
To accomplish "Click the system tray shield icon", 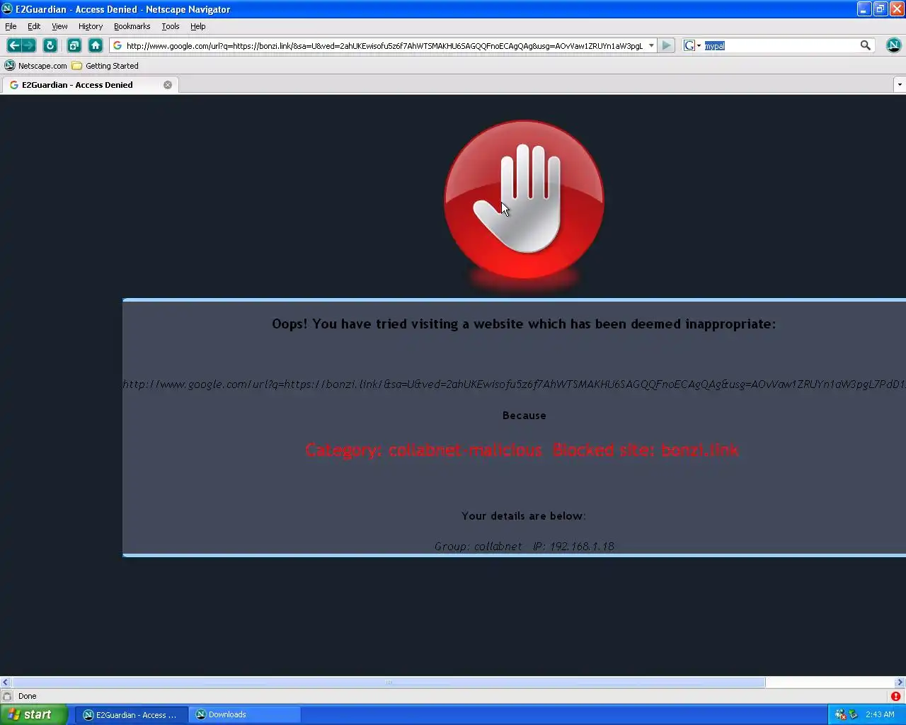I will 853,714.
